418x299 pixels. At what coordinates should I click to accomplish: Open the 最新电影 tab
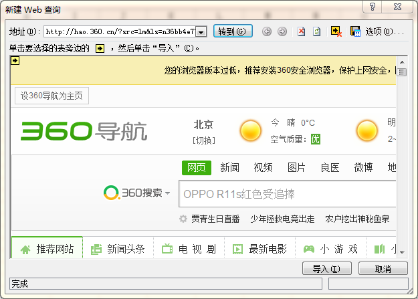point(260,247)
